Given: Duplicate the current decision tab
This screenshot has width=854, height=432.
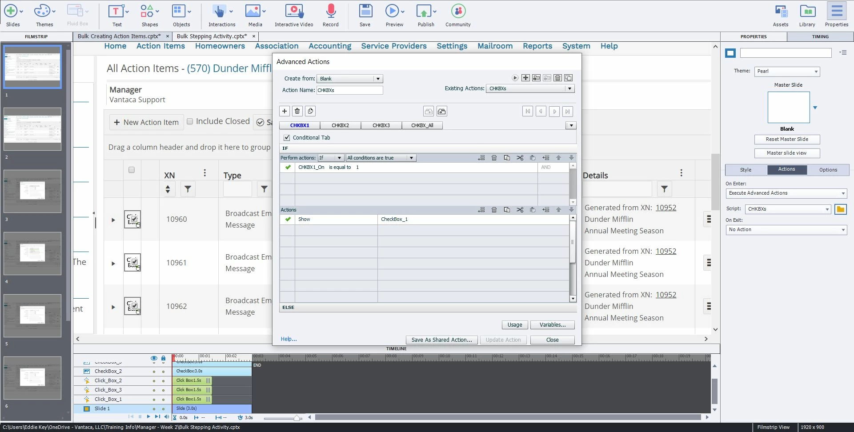Looking at the screenshot, I should 310,111.
